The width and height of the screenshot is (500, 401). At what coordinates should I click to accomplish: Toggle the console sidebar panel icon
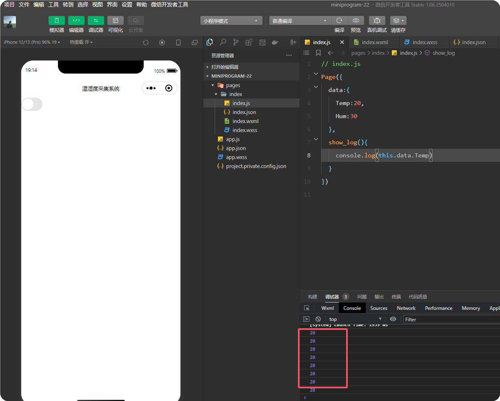coord(307,319)
